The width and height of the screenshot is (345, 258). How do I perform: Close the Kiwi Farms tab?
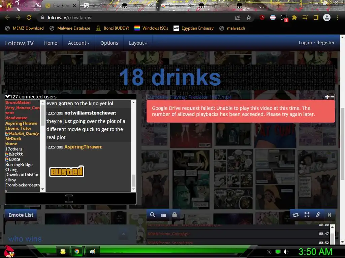tap(74, 6)
